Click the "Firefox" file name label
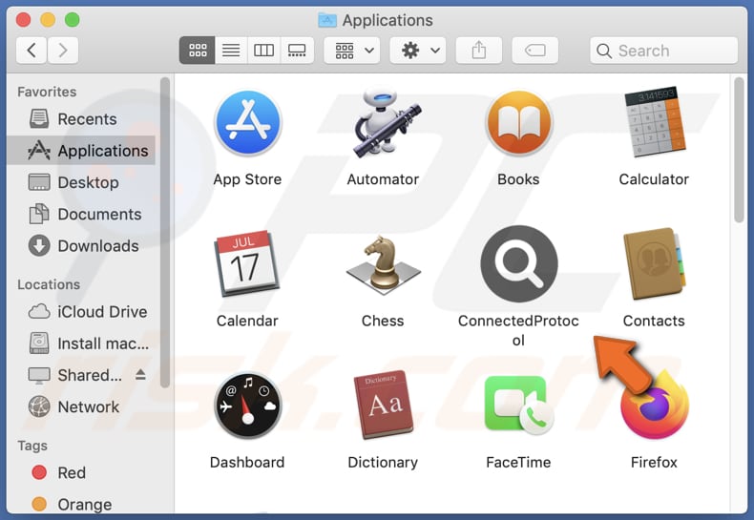The height and width of the screenshot is (520, 754). pos(654,463)
